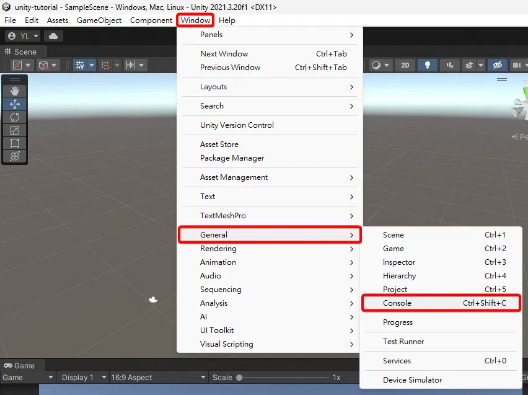Select the Hand view tool
The image size is (528, 395).
pyautogui.click(x=14, y=91)
